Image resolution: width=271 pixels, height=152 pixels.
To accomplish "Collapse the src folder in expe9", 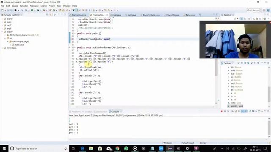I will (x=5, y=38).
